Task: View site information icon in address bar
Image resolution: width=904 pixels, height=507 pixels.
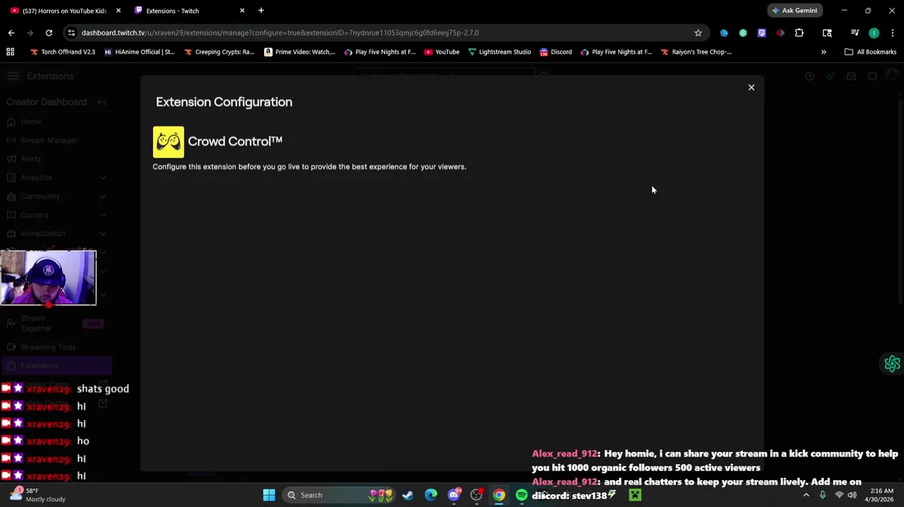Action: 71,32
